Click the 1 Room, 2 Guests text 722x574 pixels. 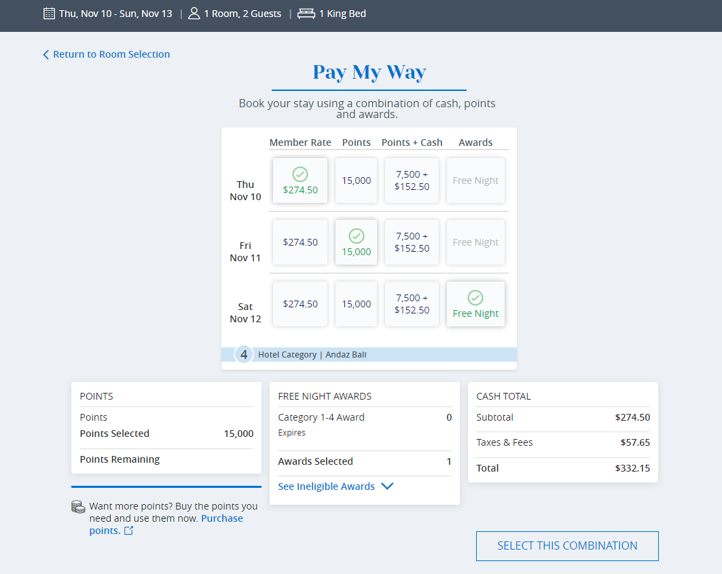[242, 14]
